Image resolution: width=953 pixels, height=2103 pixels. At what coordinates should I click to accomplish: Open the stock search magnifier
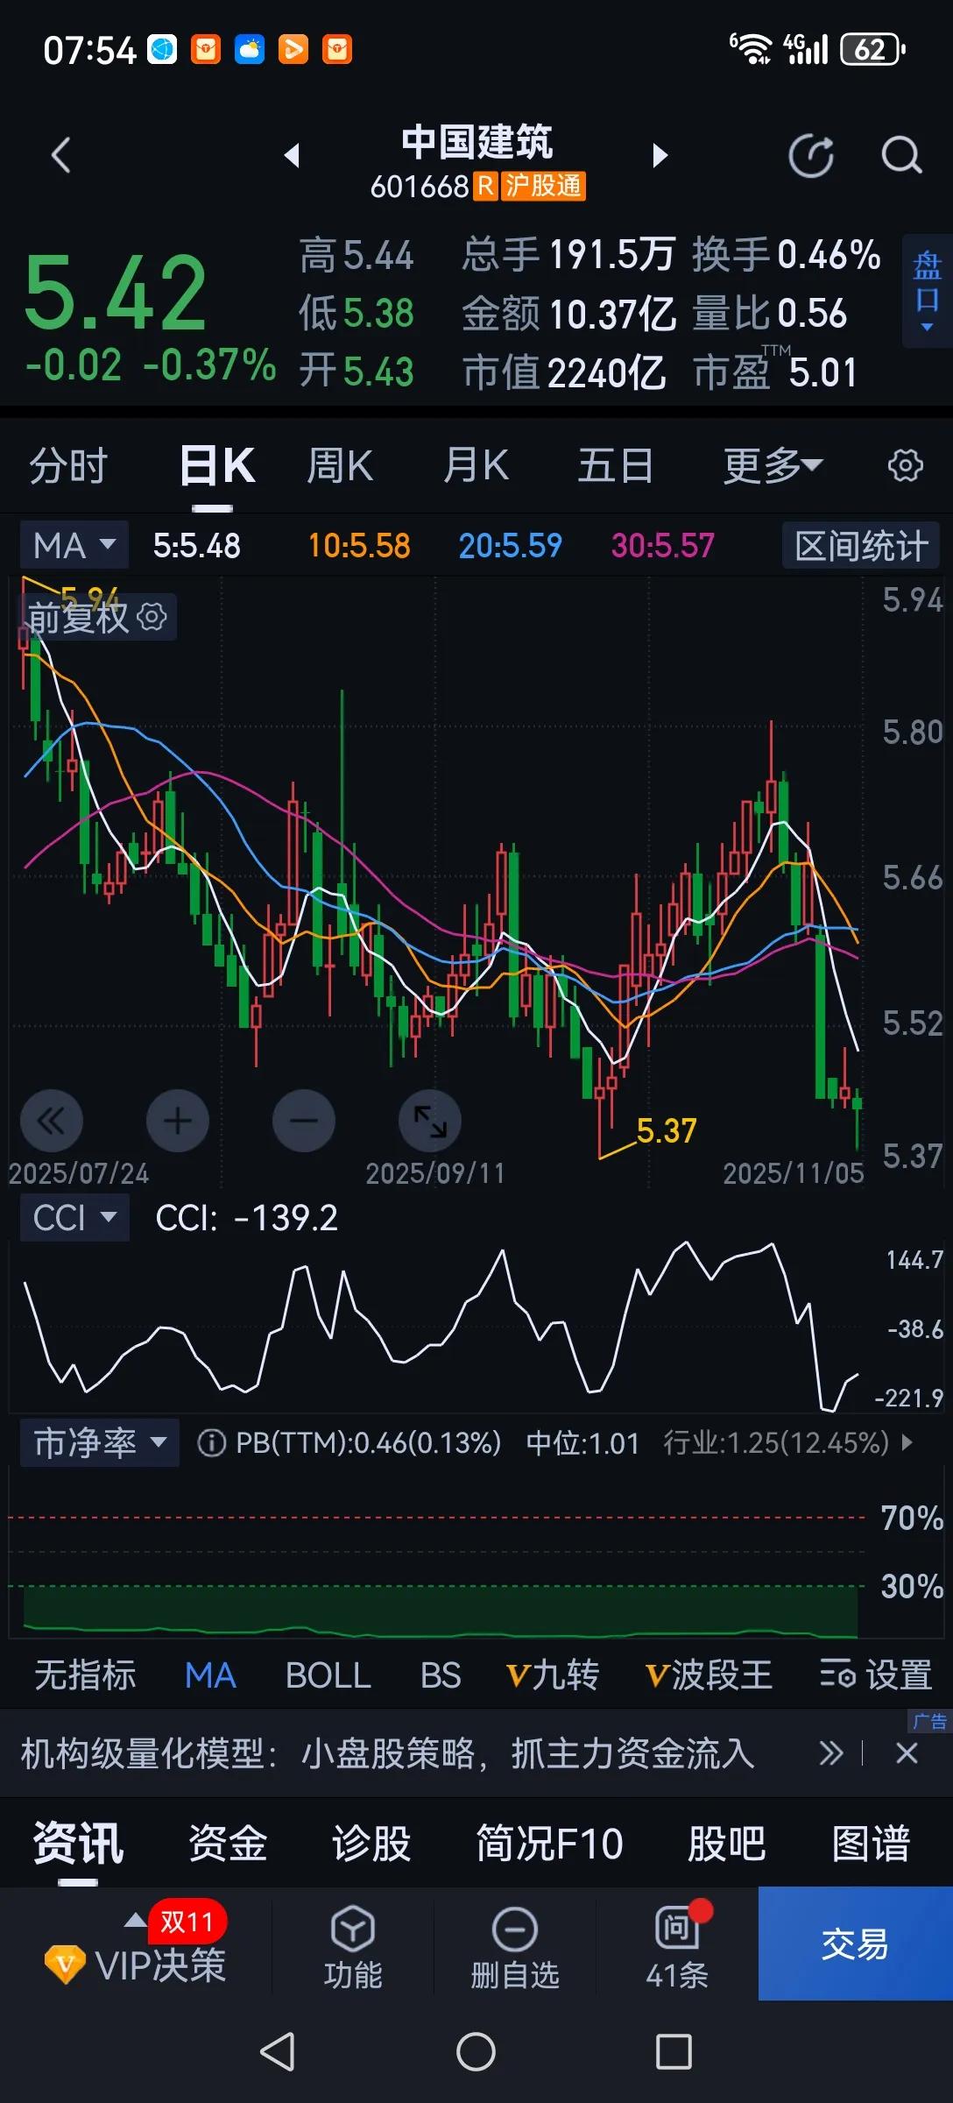pyautogui.click(x=901, y=156)
